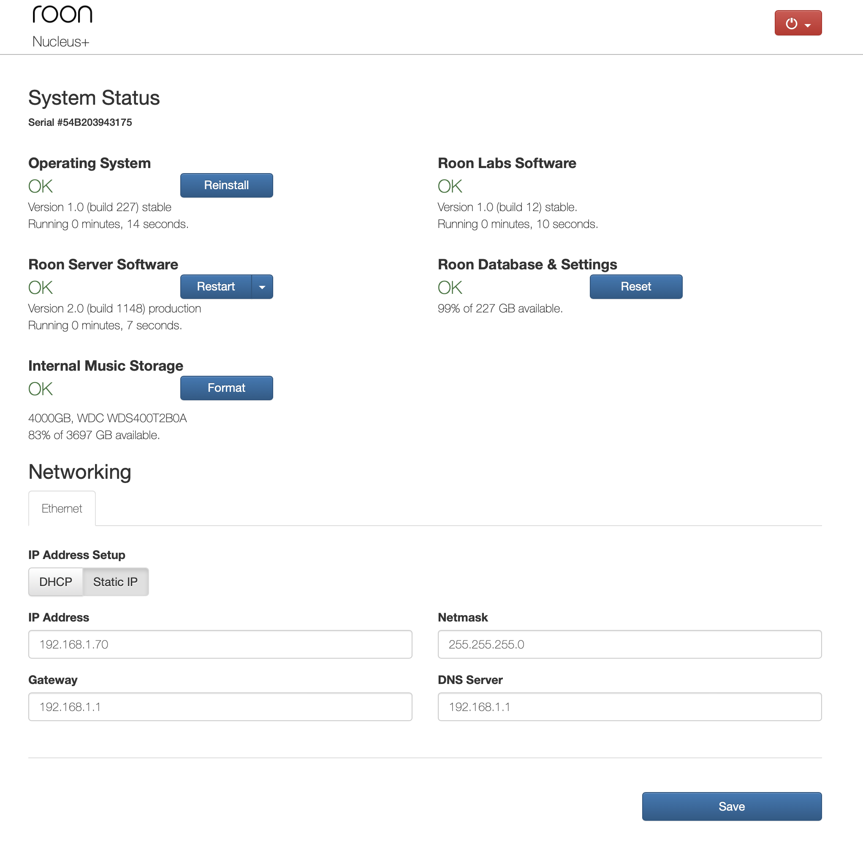This screenshot has width=863, height=863.
Task: Switch to the Ethernet networking tab
Action: (x=62, y=508)
